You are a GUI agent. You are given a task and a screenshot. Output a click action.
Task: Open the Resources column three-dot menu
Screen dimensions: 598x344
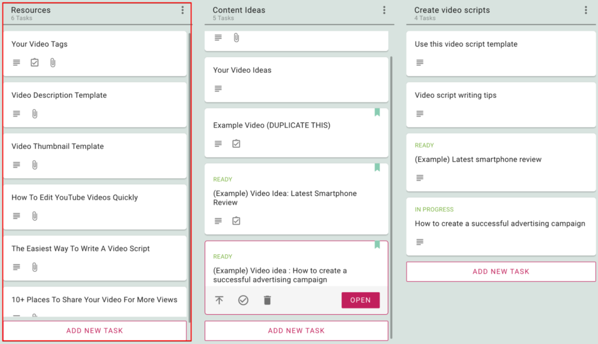(183, 10)
